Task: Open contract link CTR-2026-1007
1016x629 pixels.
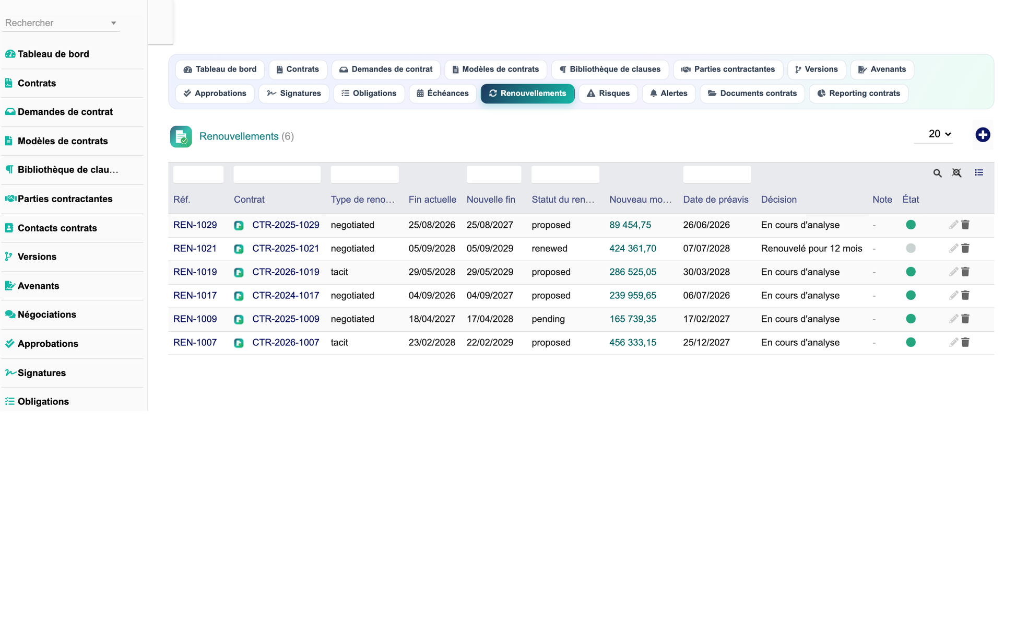Action: point(286,343)
